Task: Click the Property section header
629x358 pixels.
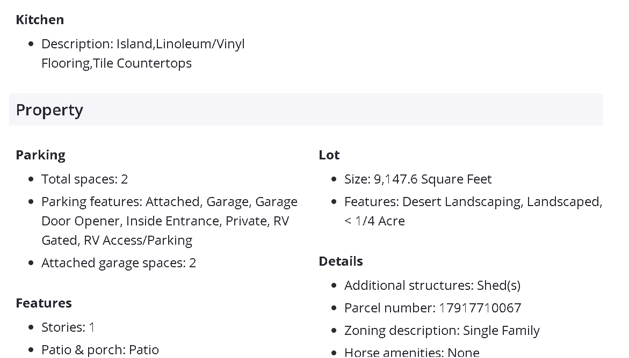Action: (49, 110)
